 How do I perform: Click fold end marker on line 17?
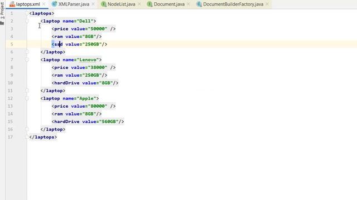27,137
